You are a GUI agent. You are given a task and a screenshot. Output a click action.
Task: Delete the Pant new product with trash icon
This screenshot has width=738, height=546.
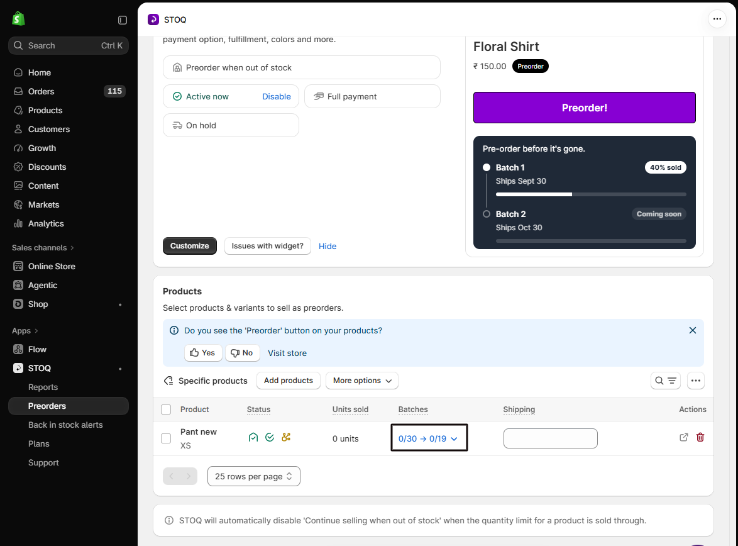click(700, 437)
